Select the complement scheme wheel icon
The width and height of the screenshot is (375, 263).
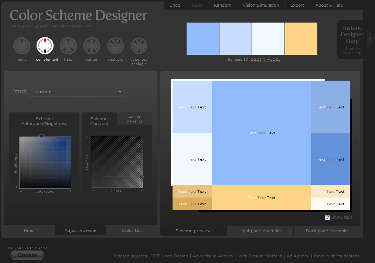point(45,46)
